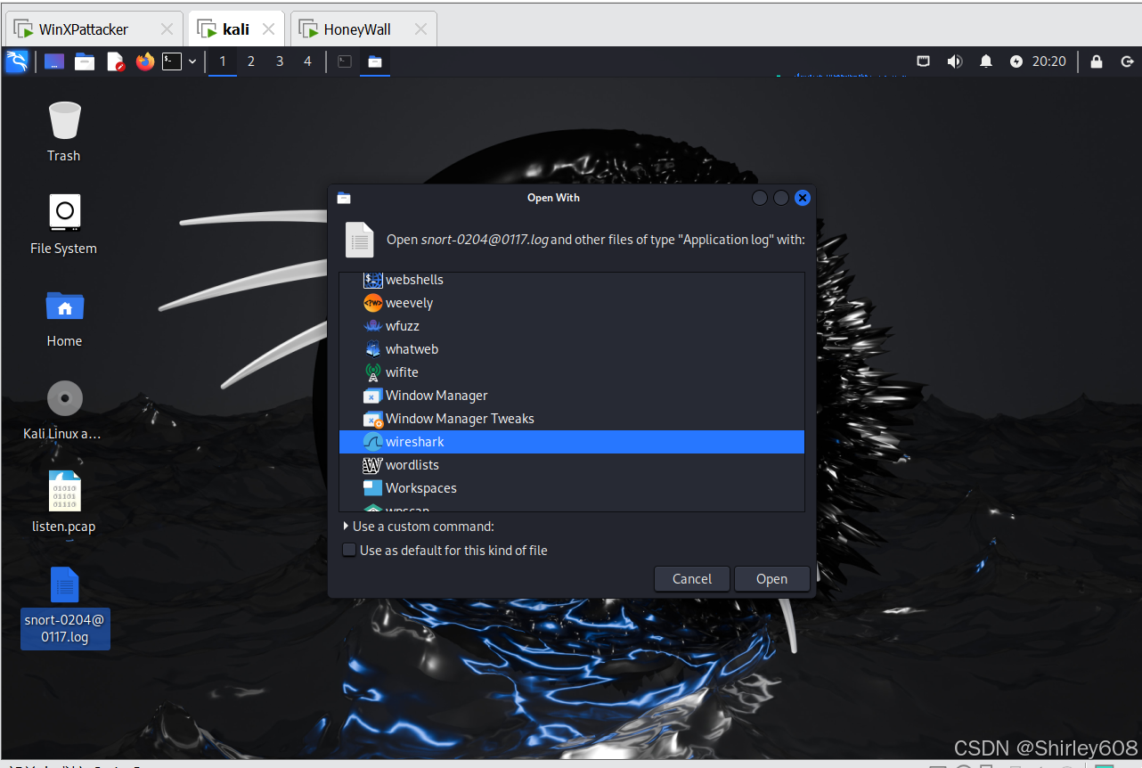This screenshot has height=768, width=1142.
Task: Pick Window Manager from the application list
Action: tap(572, 396)
